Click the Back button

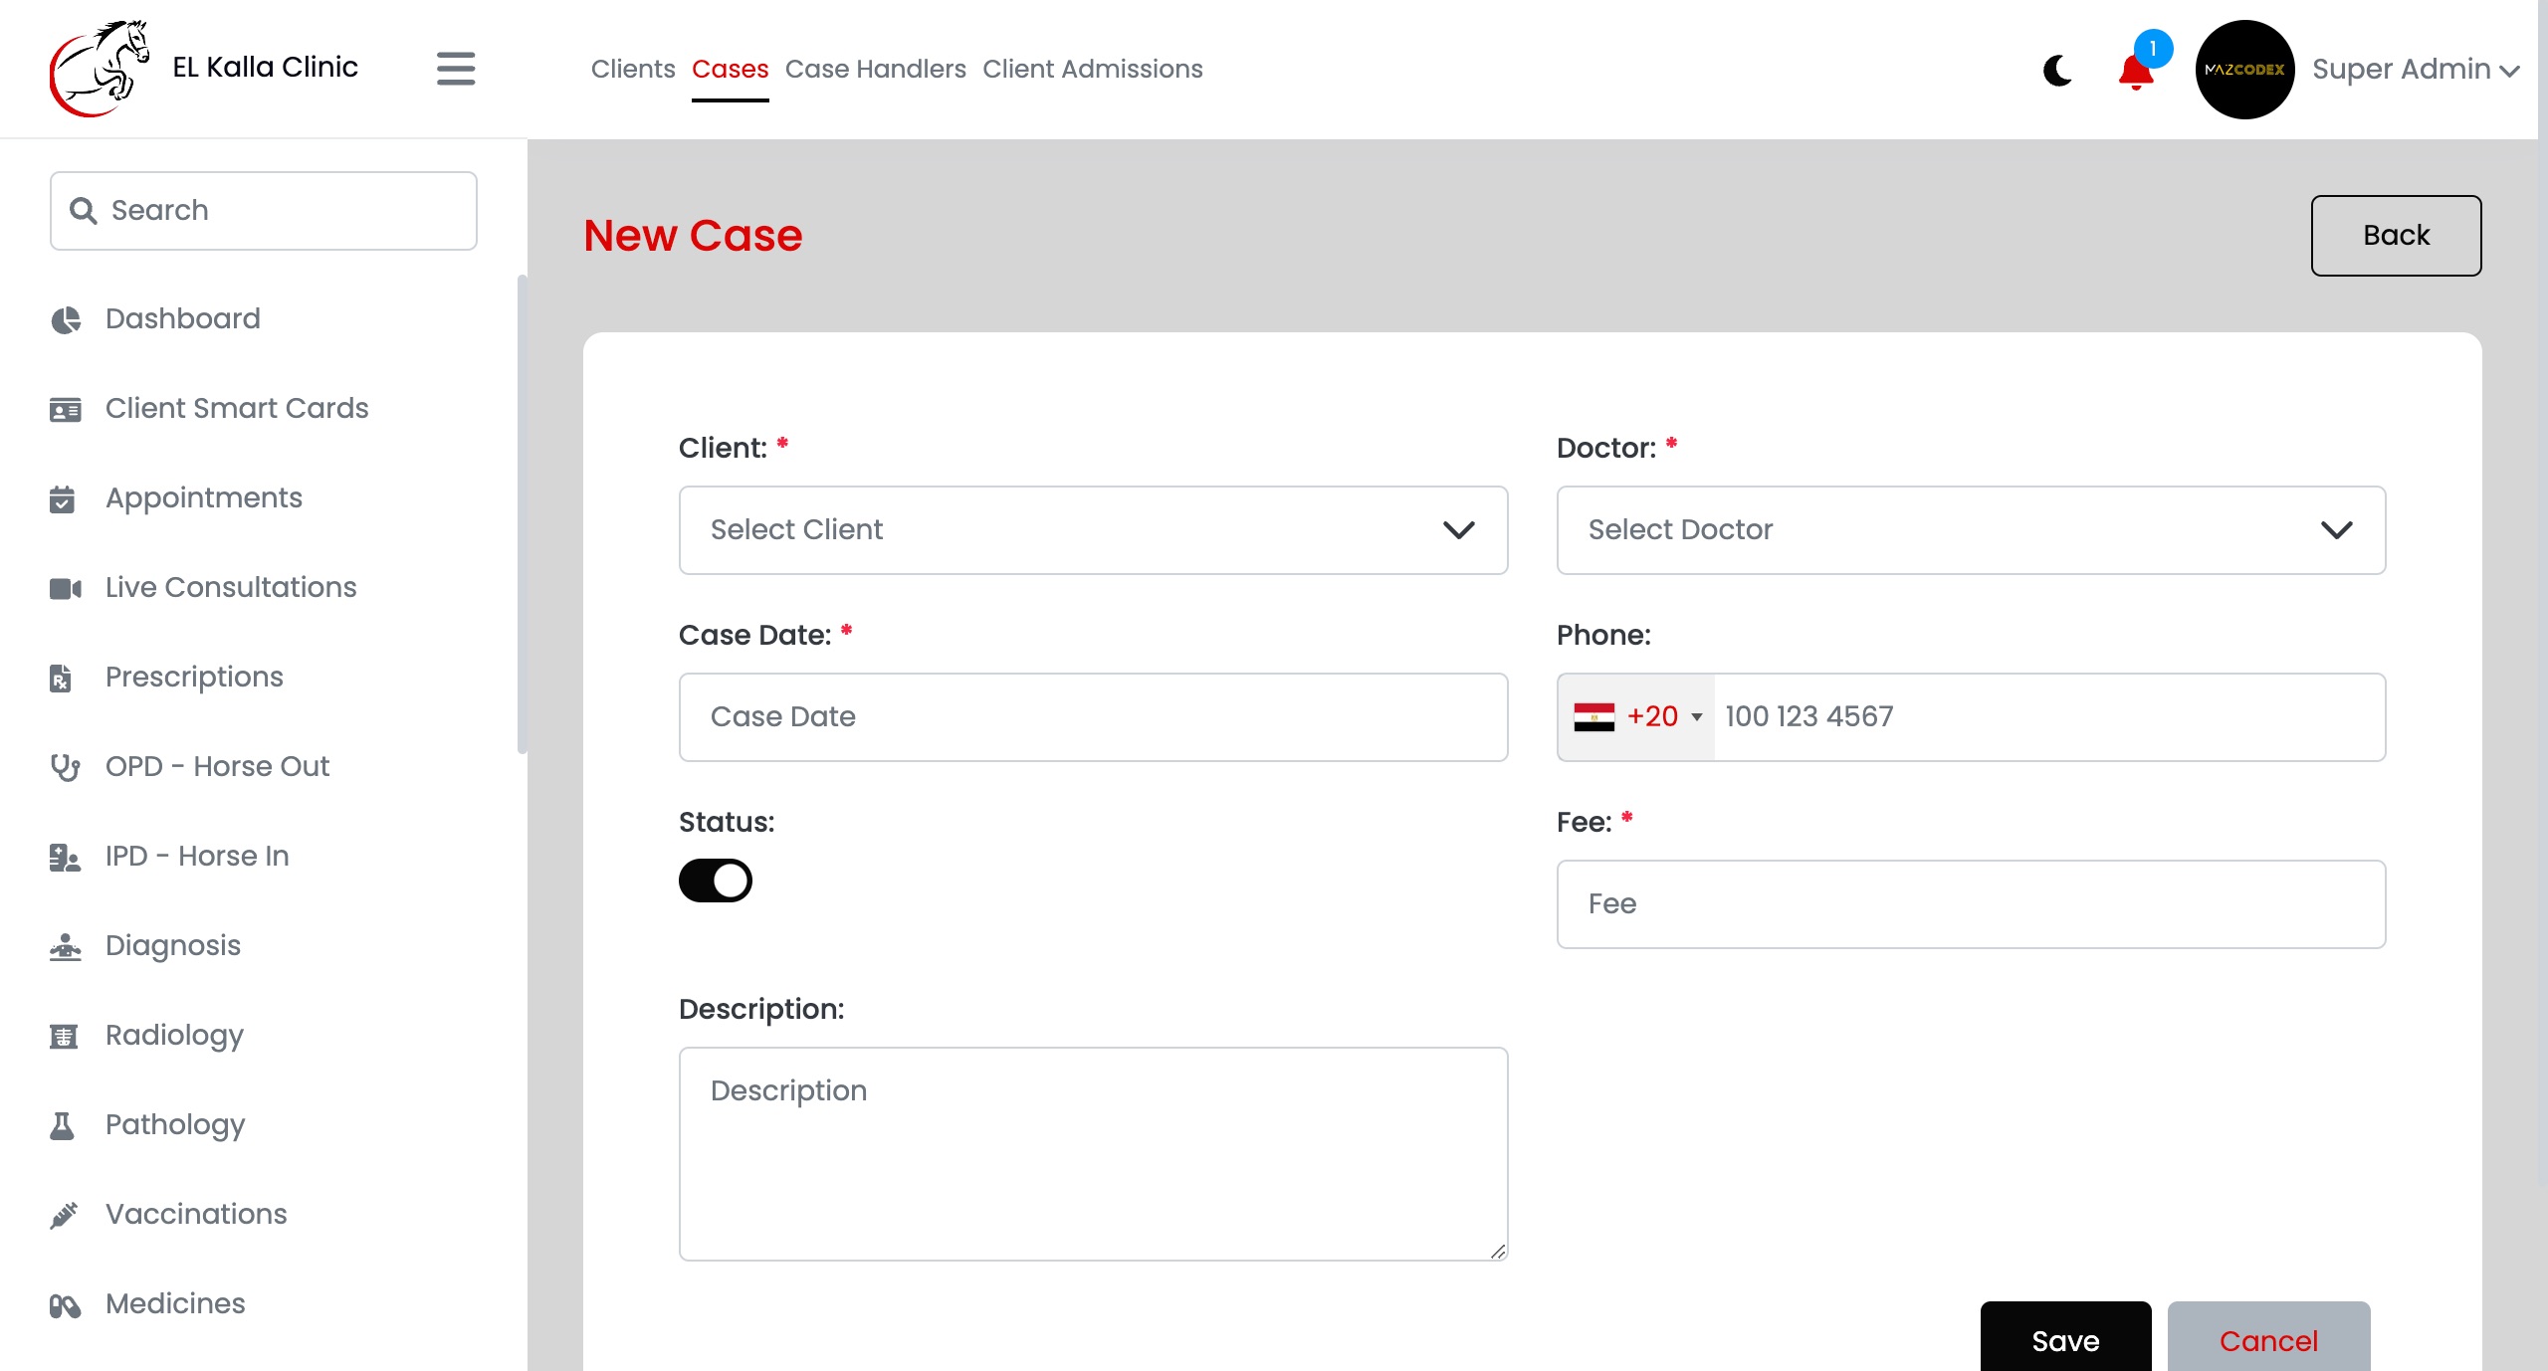2396,236
